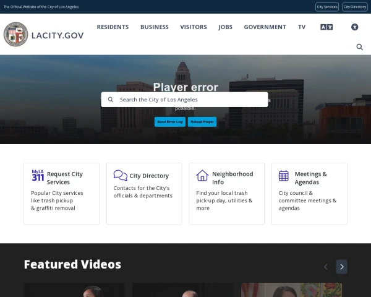This screenshot has width=371, height=297.
Task: Click the MyLA 311 icon
Action: 38,176
